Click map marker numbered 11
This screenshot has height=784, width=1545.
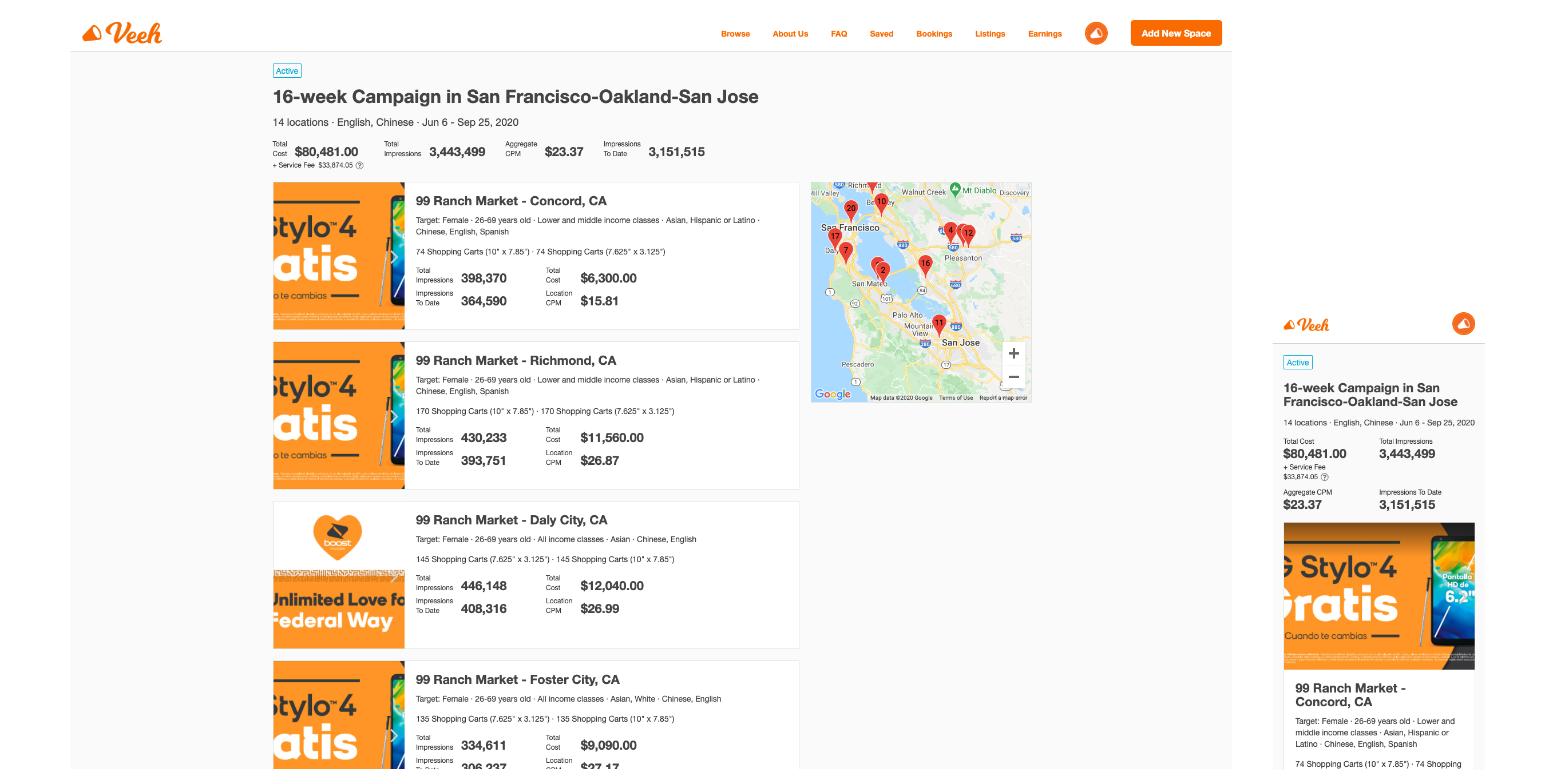(x=939, y=324)
